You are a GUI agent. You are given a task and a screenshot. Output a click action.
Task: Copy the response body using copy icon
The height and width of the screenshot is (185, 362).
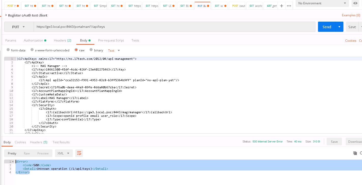click(355, 153)
